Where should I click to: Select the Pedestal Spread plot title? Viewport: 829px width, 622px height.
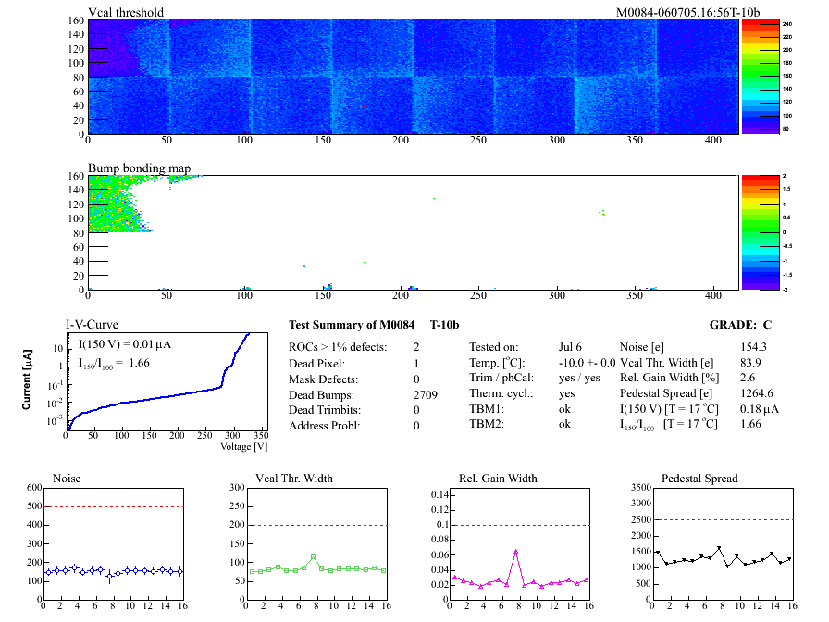(x=699, y=479)
